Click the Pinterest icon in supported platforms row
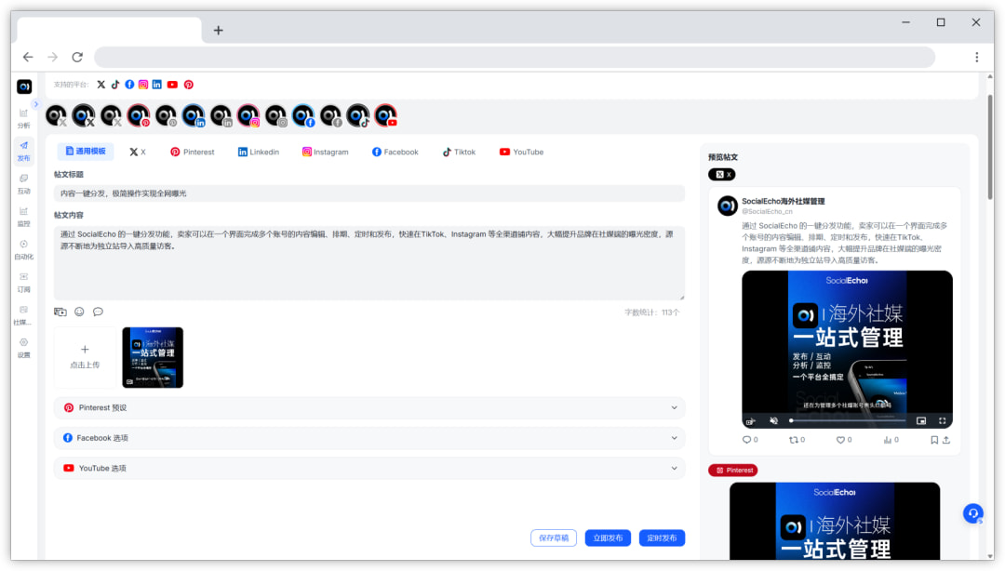The height and width of the screenshot is (571, 1005). pyautogui.click(x=188, y=85)
